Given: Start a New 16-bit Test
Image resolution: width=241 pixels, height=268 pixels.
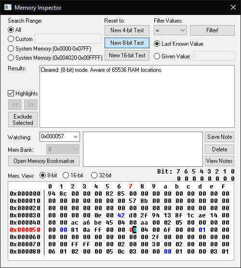Looking at the screenshot, I should (127, 55).
